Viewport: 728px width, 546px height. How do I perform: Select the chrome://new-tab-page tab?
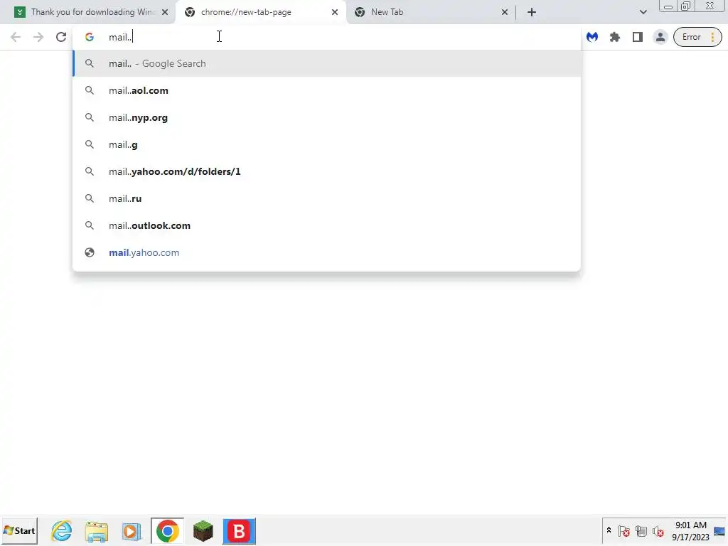coord(260,12)
